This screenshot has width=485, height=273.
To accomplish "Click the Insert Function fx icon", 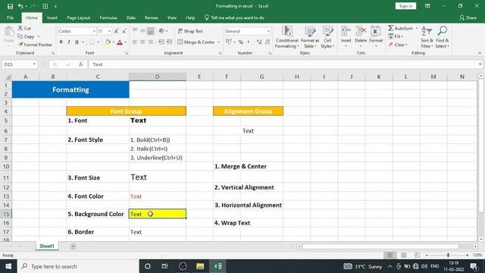I will click(x=81, y=64).
